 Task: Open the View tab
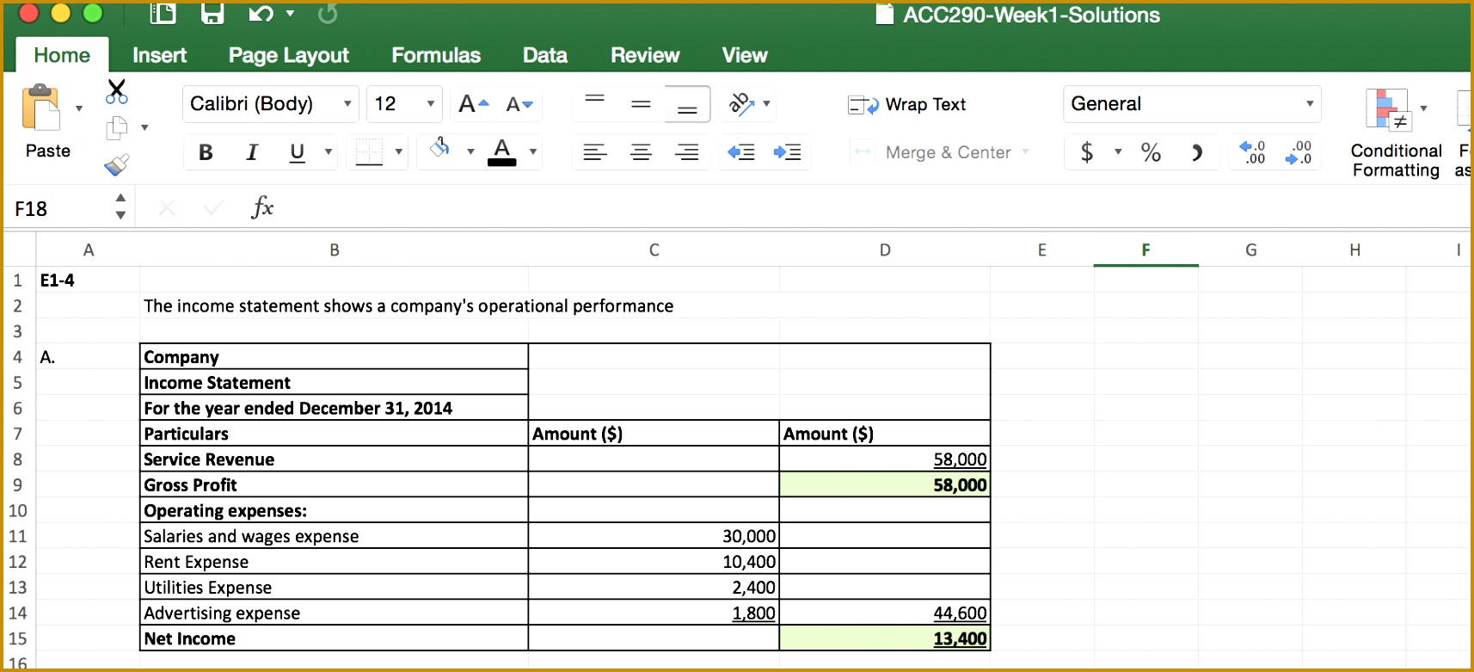point(745,55)
